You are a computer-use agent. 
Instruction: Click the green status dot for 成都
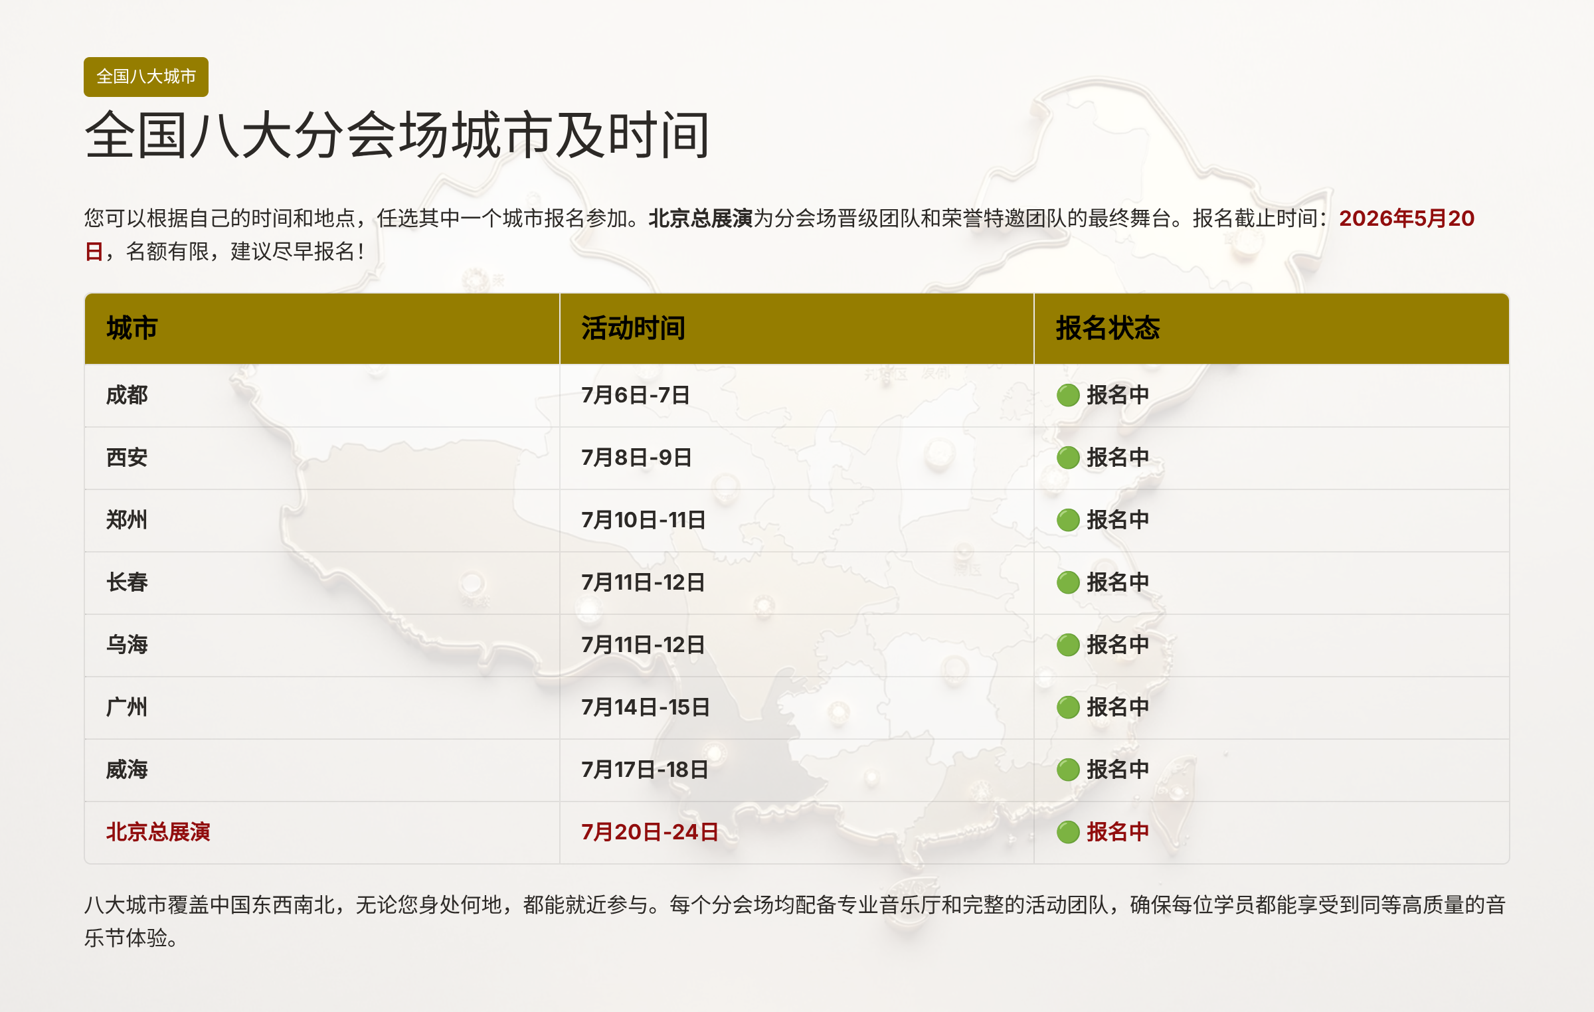(x=1067, y=395)
